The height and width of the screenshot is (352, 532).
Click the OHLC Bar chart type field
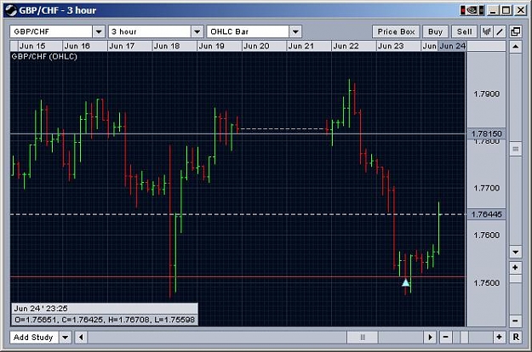[248, 31]
